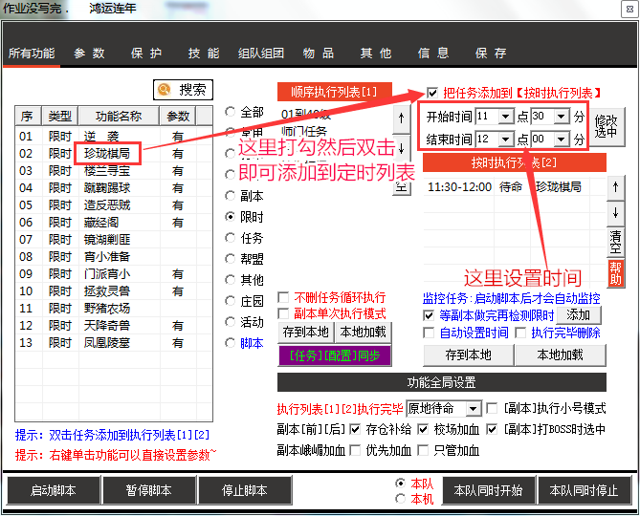Uncheck 把任务添加到按时执行列表 checkbox

tap(432, 93)
